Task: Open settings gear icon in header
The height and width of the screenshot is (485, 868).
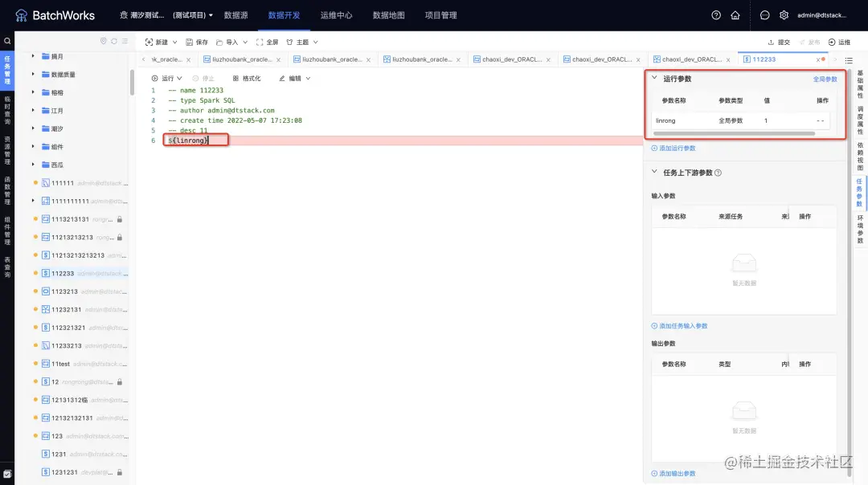Action: 784,15
